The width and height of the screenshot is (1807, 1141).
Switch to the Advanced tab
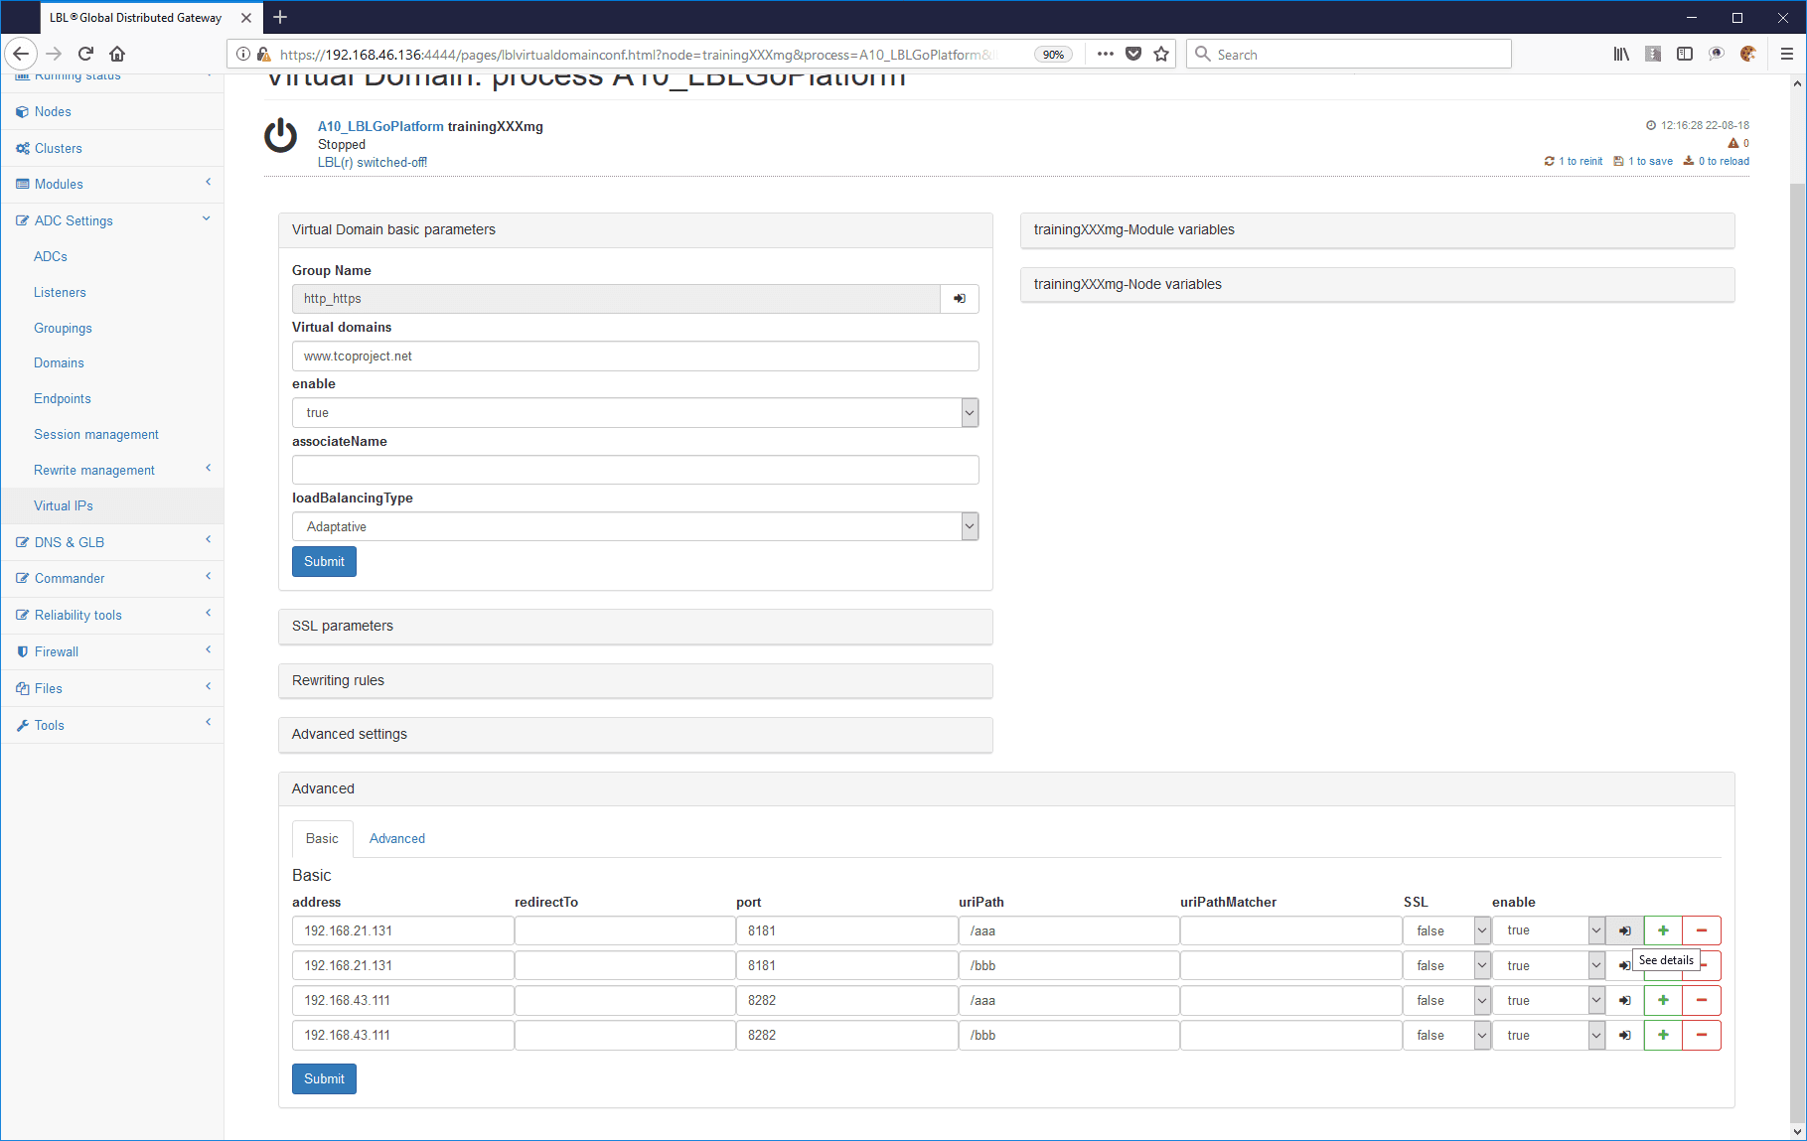(397, 838)
